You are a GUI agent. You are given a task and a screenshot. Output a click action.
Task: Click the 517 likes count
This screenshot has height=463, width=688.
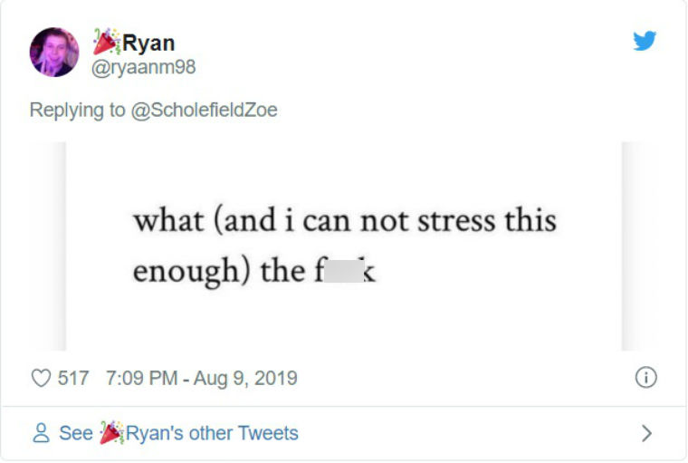click(73, 378)
